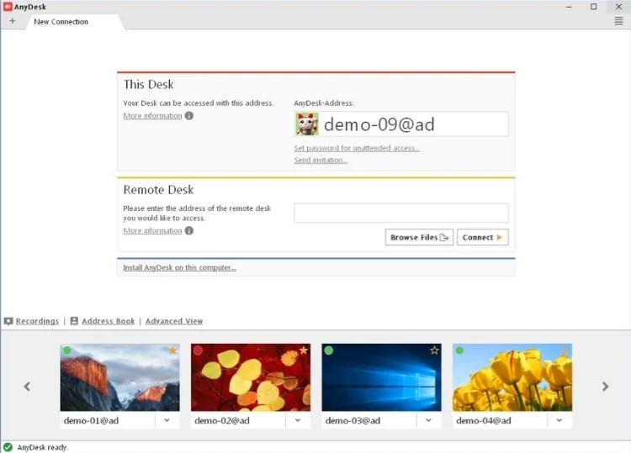Close the AnyDesk window
The height and width of the screenshot is (453, 631).
click(x=618, y=7)
